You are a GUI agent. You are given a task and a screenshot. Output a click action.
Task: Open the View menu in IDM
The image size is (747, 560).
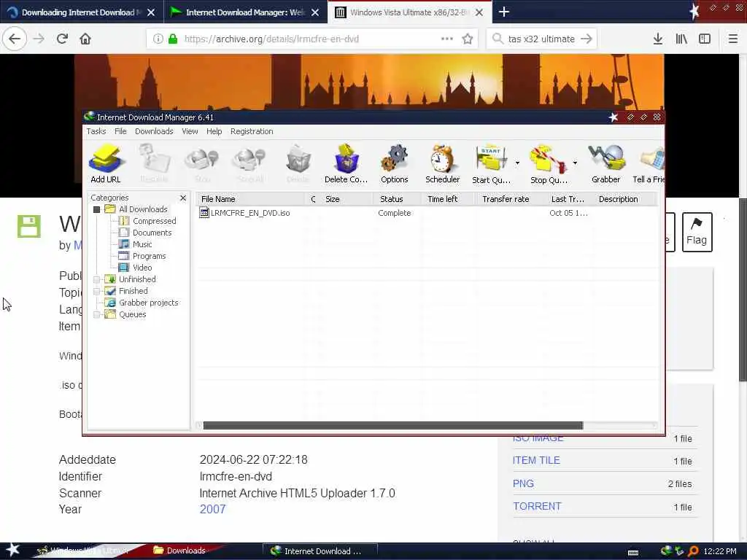[190, 131]
